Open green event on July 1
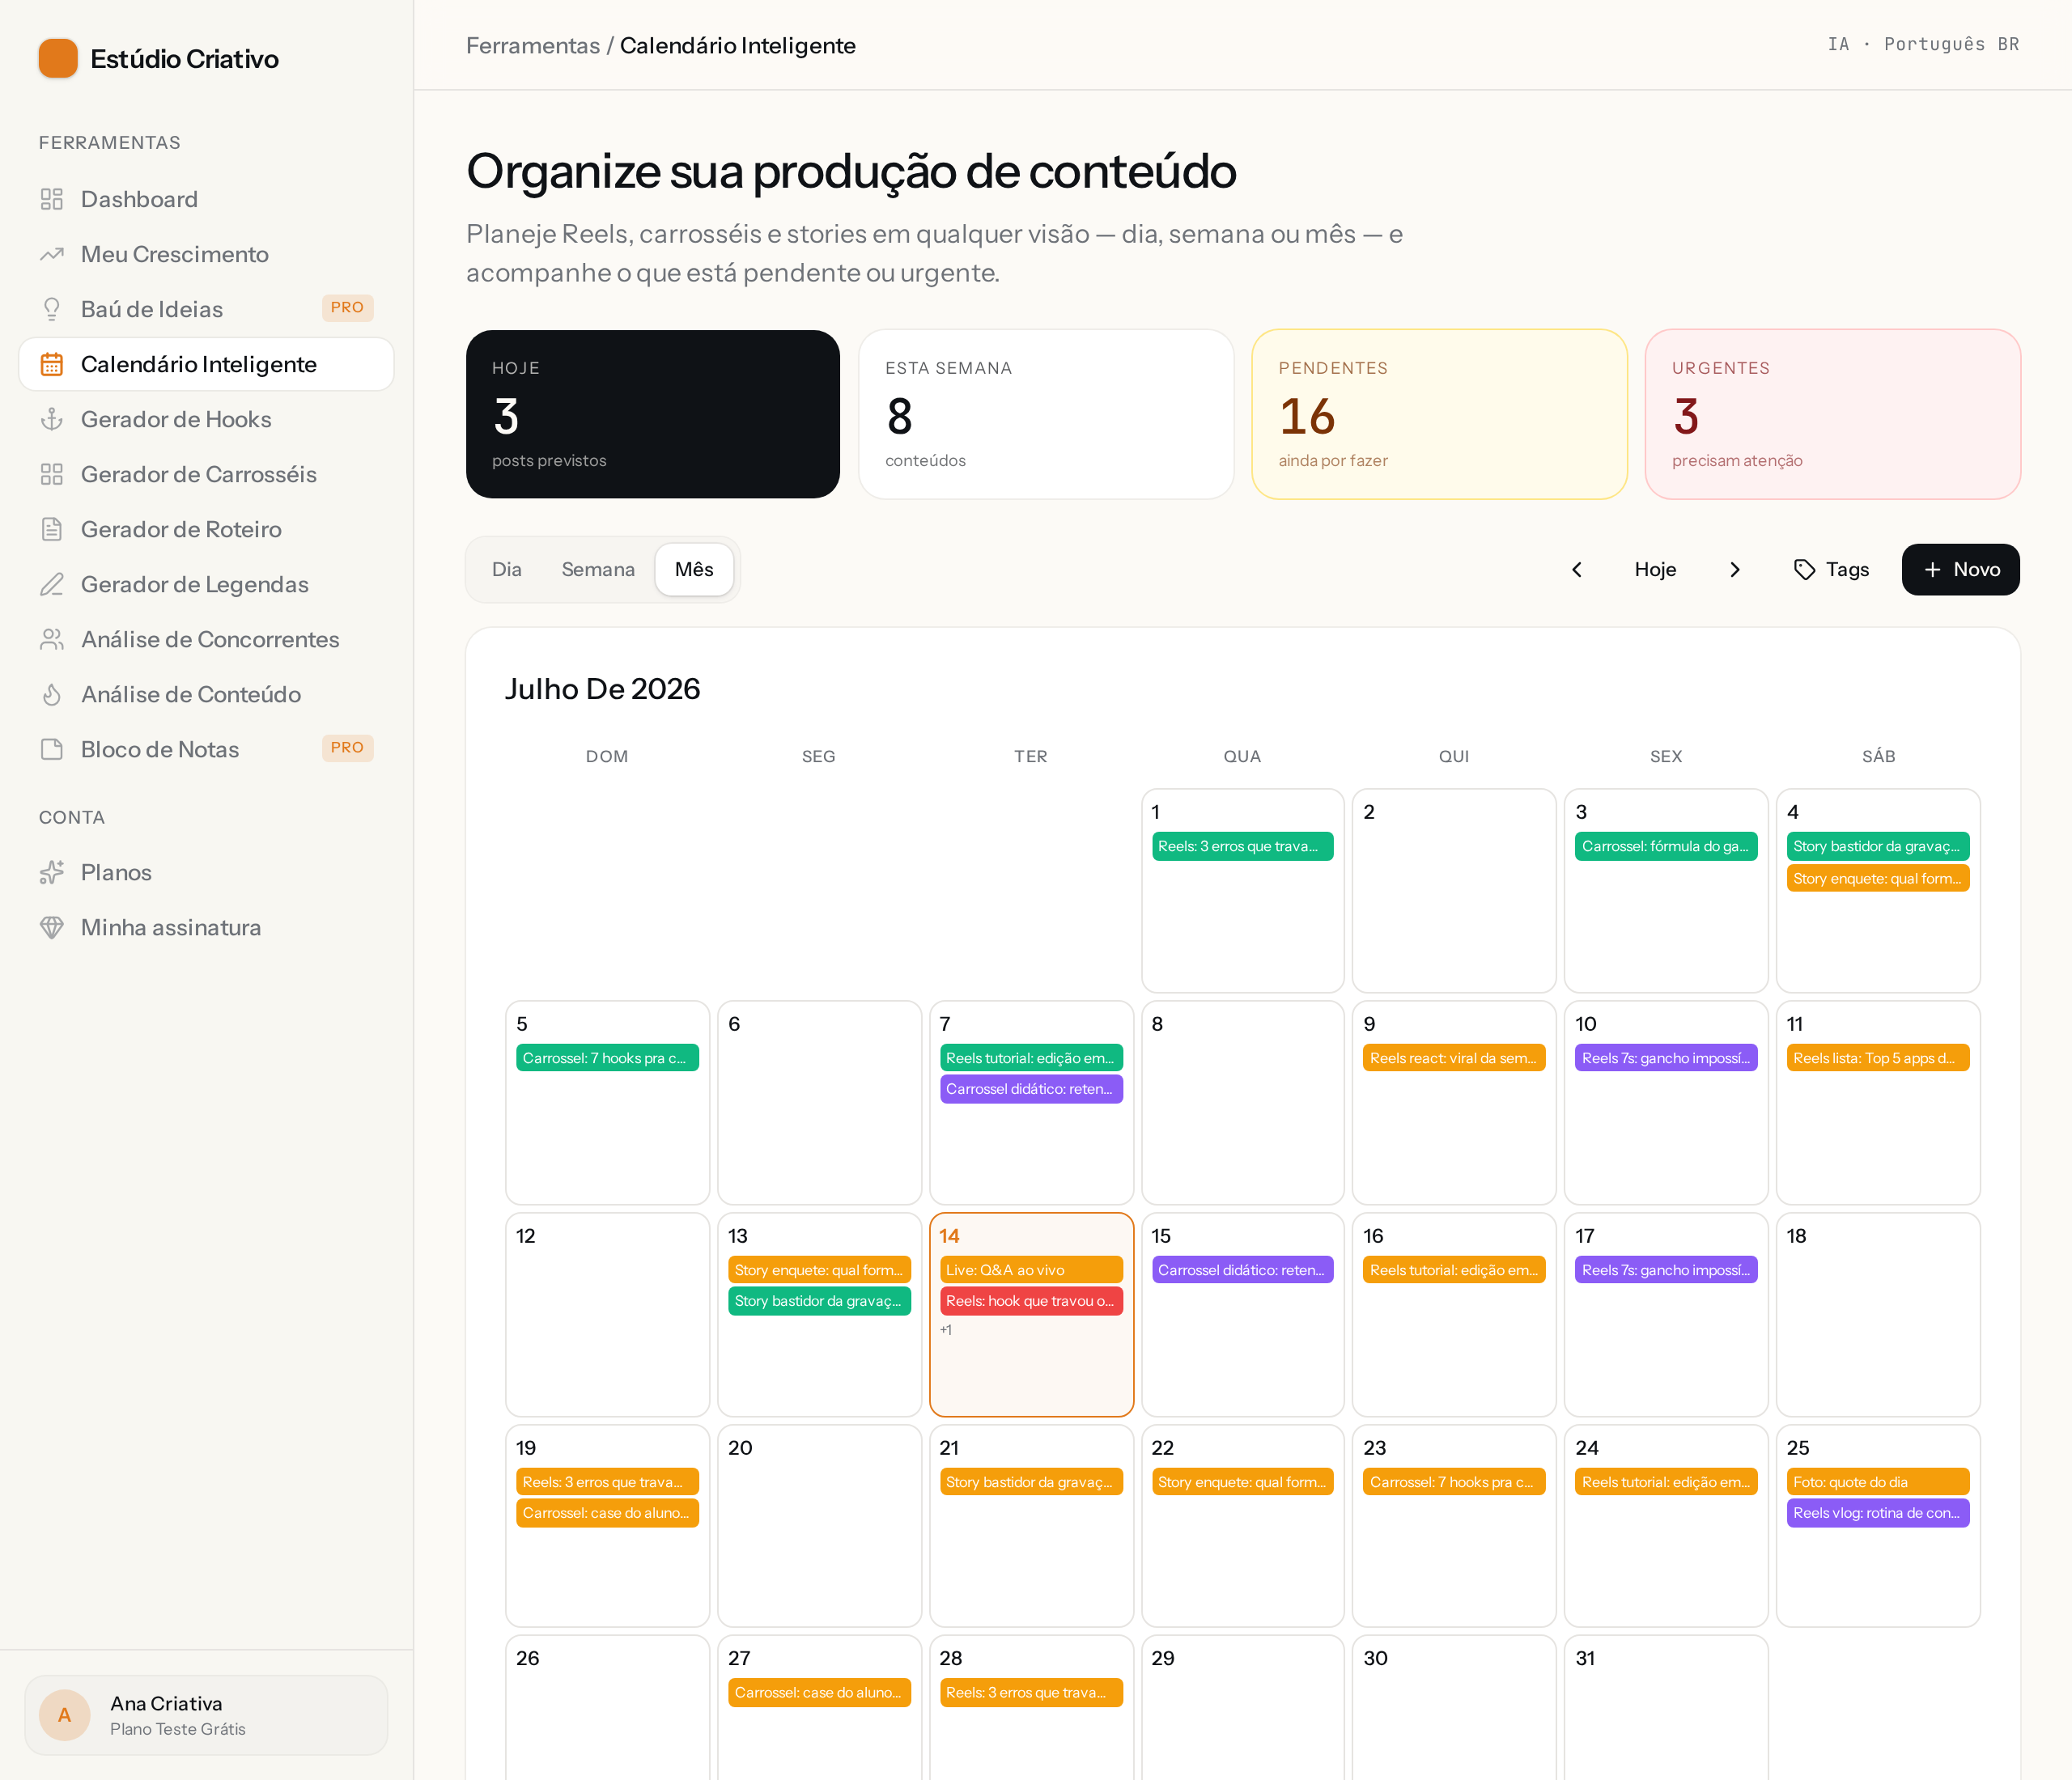2072x1780 pixels. click(1242, 846)
